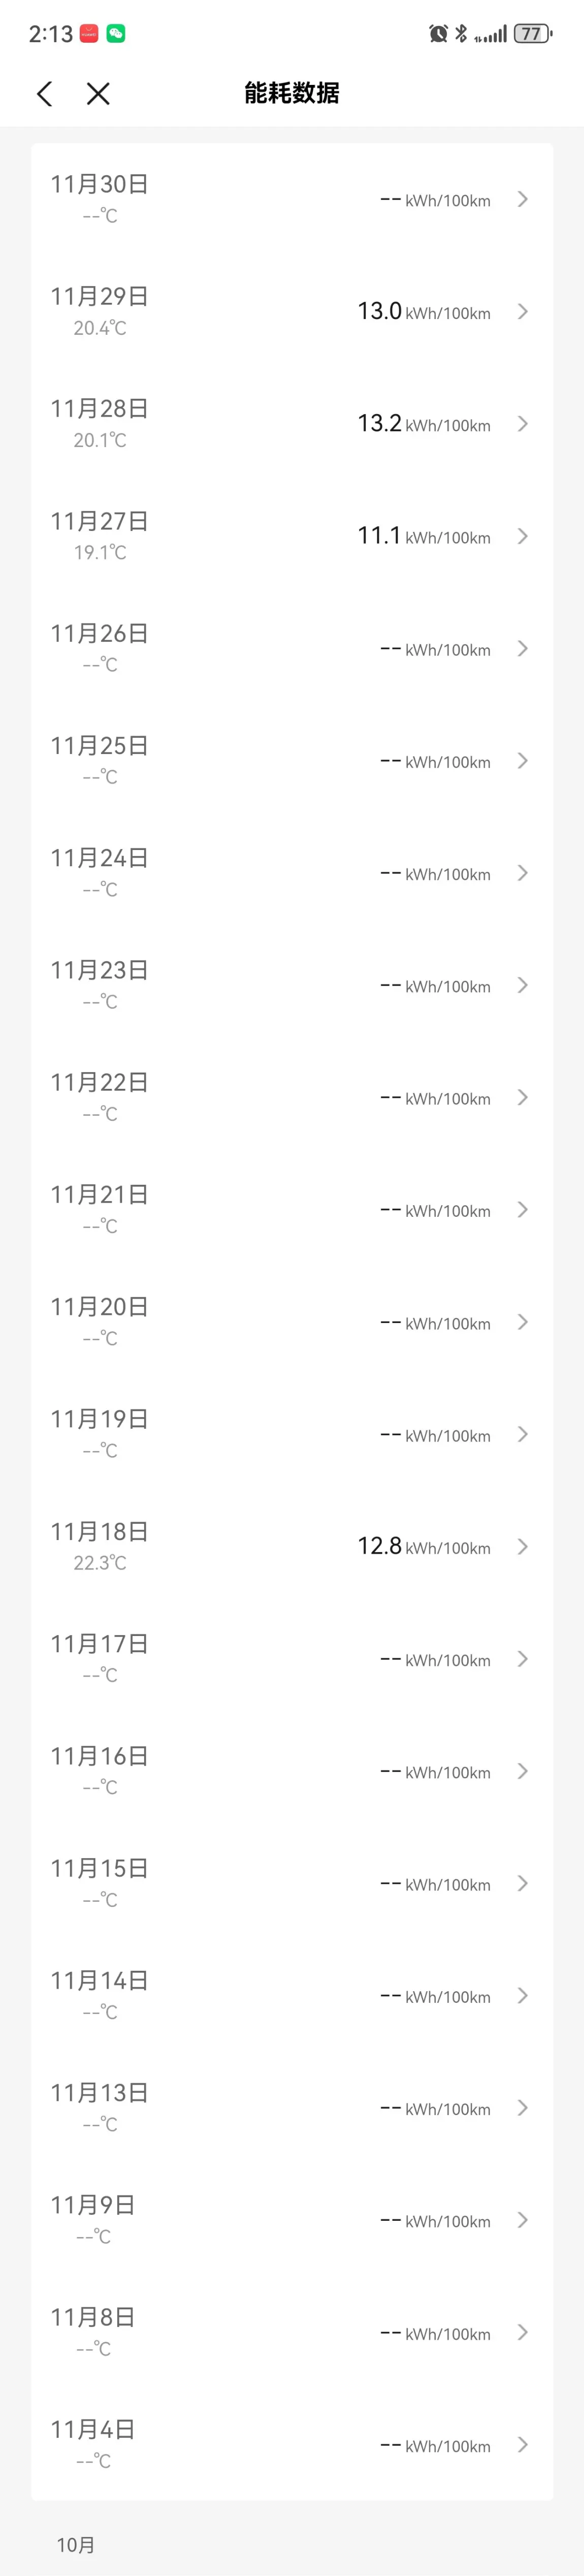
Task: Close the energy consumption data page
Action: point(98,94)
